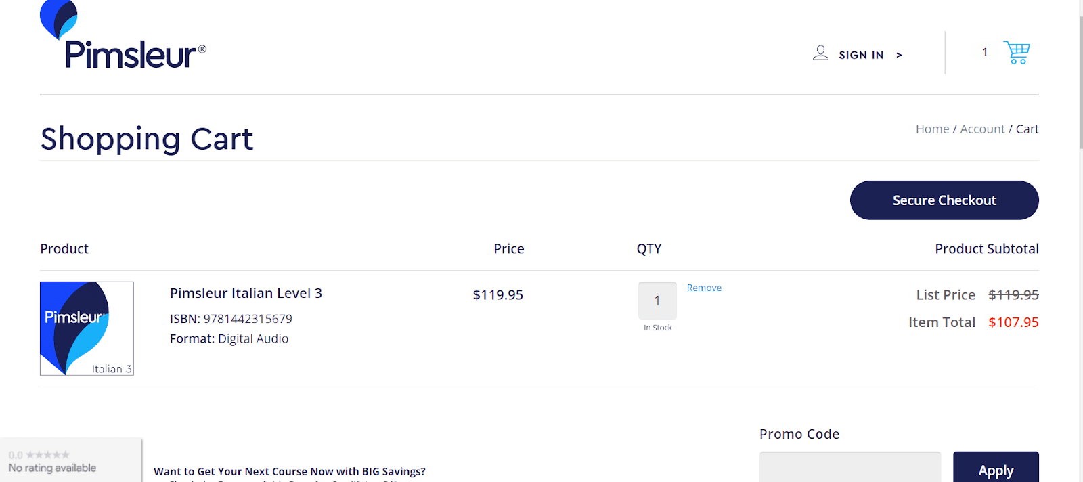The width and height of the screenshot is (1083, 482).
Task: Click the shopping cart icon
Action: (x=1017, y=51)
